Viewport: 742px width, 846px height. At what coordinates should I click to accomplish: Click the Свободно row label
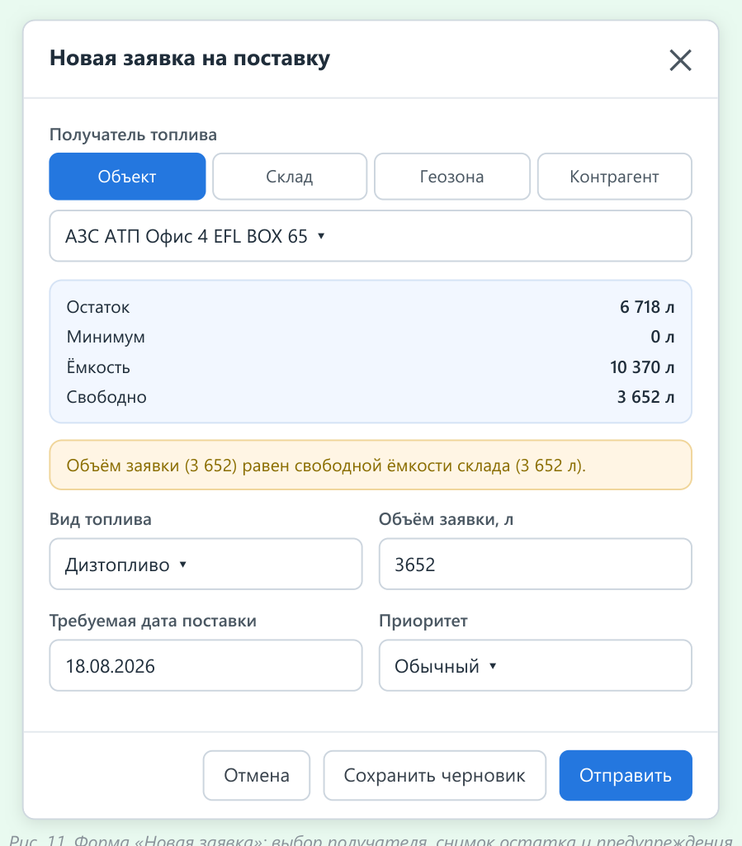click(x=106, y=397)
